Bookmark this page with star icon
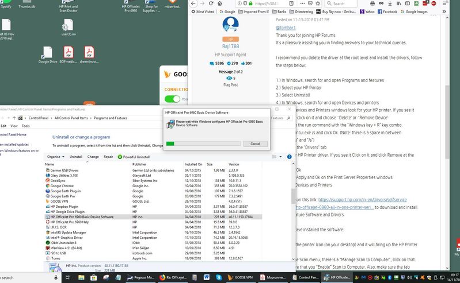The height and width of the screenshot is (283, 460). [318, 3]
